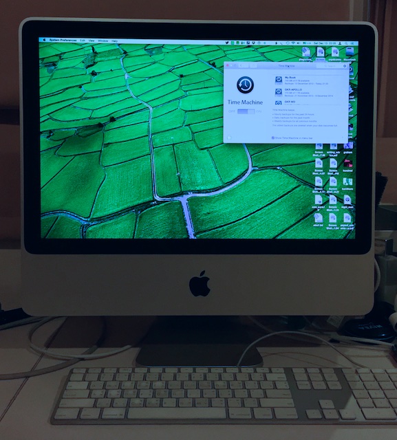
Task: Select the writing_advice.pdf desktop file
Action: [333, 150]
